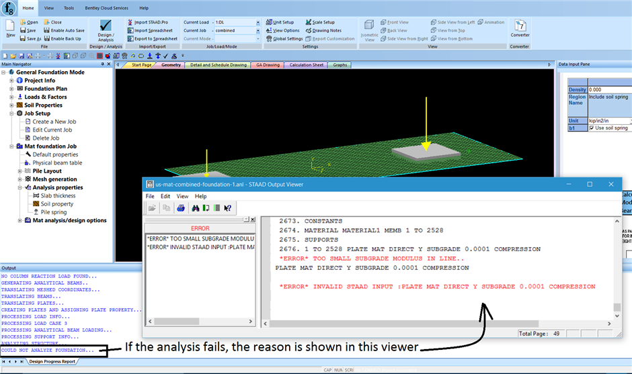632x374 pixels.
Task: Click the open folder icon in quick toolbar
Action: pyautogui.click(x=13, y=56)
